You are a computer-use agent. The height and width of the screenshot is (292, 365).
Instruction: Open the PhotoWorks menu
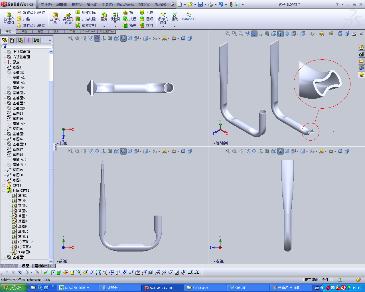point(125,5)
